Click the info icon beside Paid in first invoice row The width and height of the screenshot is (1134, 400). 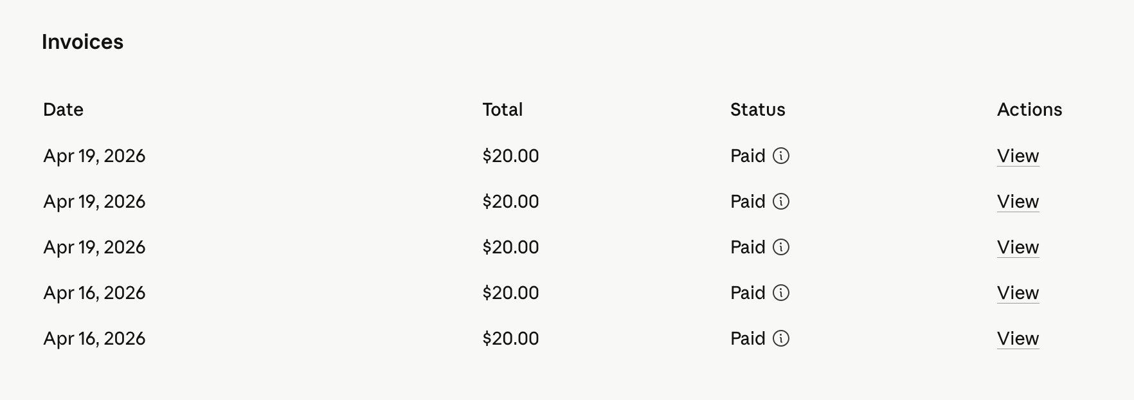[x=780, y=156]
